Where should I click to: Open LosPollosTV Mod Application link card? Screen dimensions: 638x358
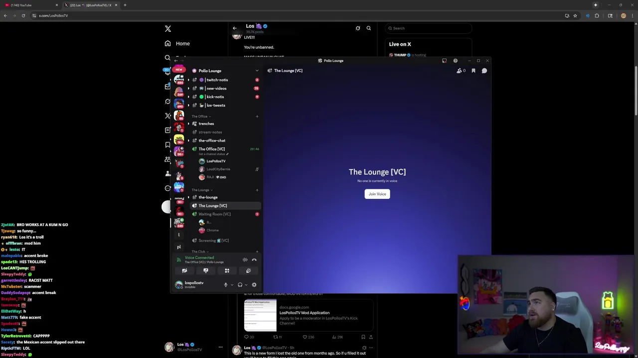pos(308,315)
